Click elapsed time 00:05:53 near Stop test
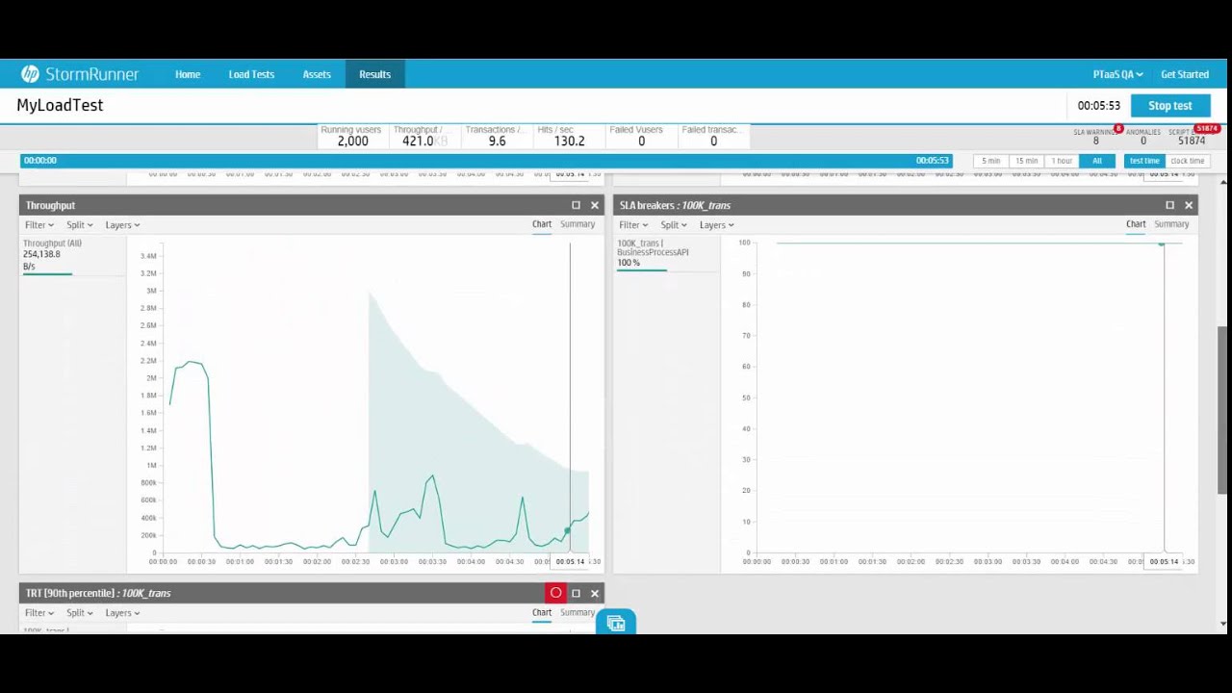The width and height of the screenshot is (1232, 693). [x=1099, y=106]
